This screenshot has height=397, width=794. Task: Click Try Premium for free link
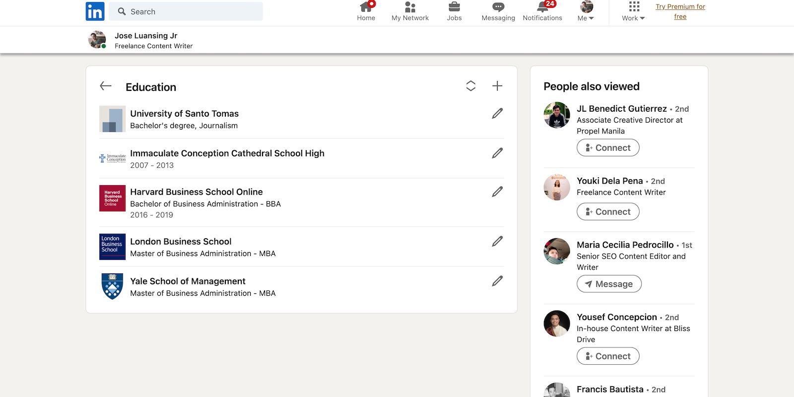(x=680, y=11)
